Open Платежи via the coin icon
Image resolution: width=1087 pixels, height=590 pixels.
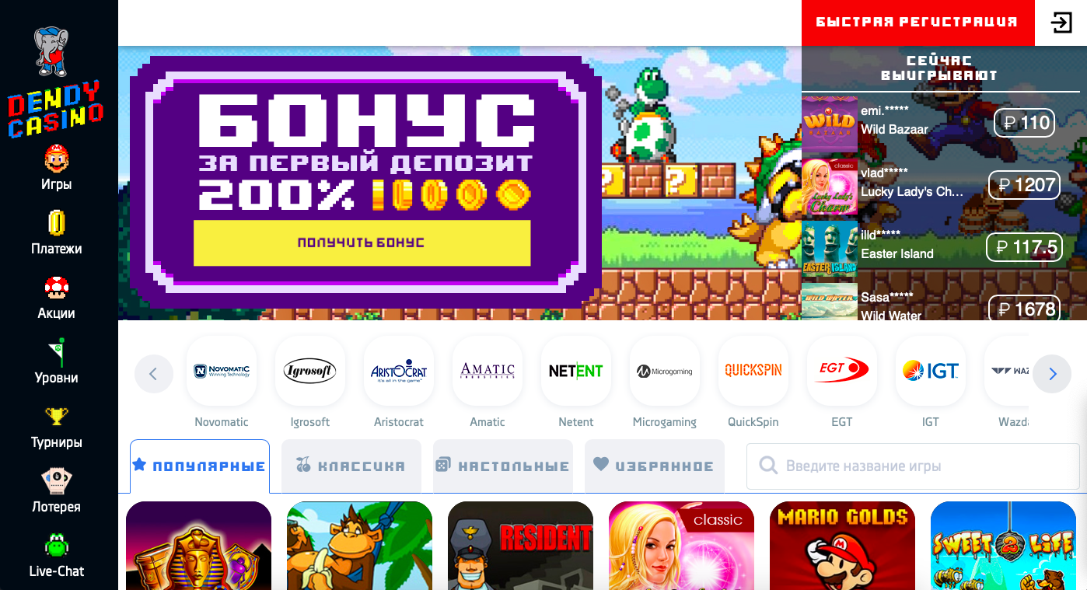(x=57, y=232)
